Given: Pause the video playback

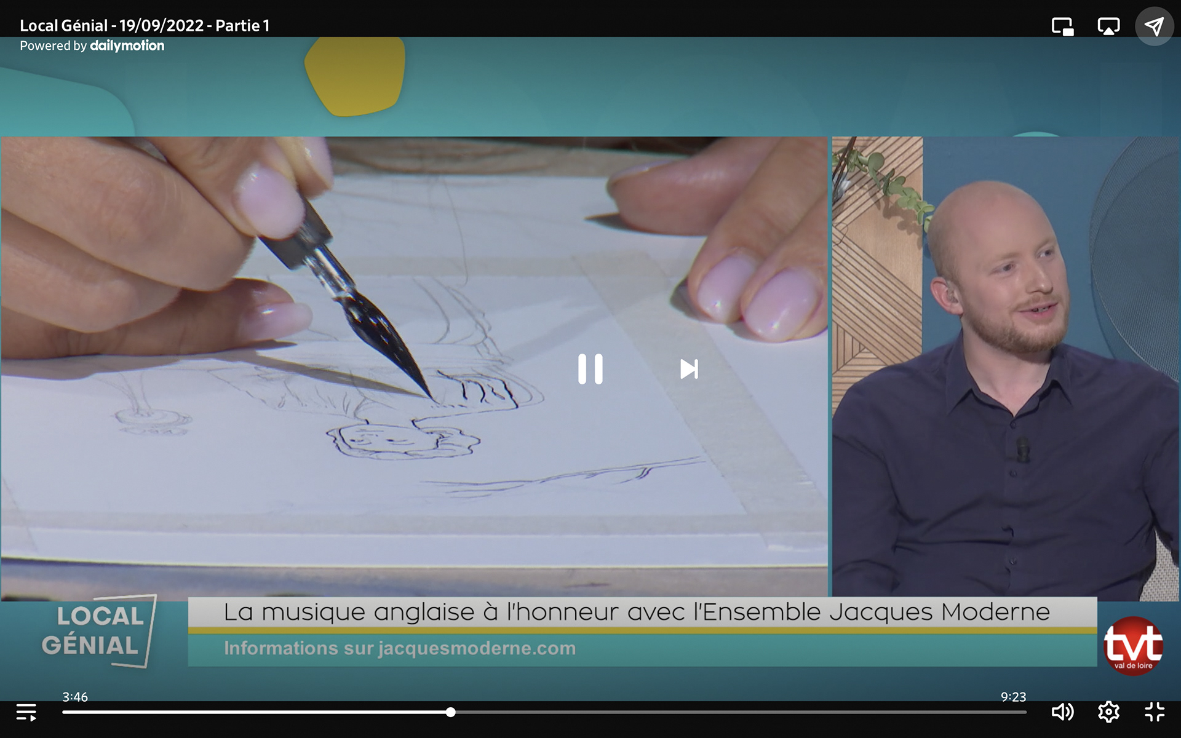Looking at the screenshot, I should pos(590,369).
